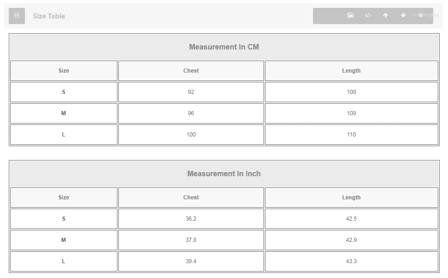Viewport: 448px width, 278px height.
Task: Select the 39.4 chest cell
Action: coord(191,261)
